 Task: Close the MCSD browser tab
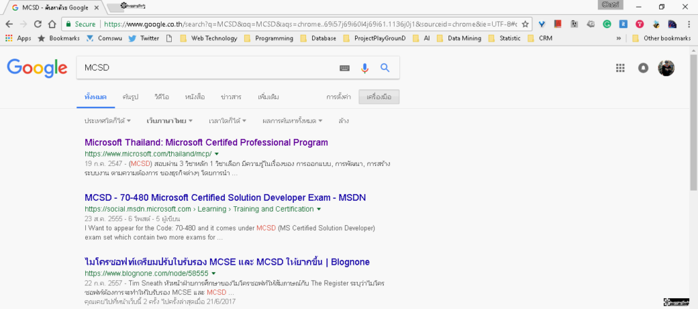pyautogui.click(x=97, y=7)
